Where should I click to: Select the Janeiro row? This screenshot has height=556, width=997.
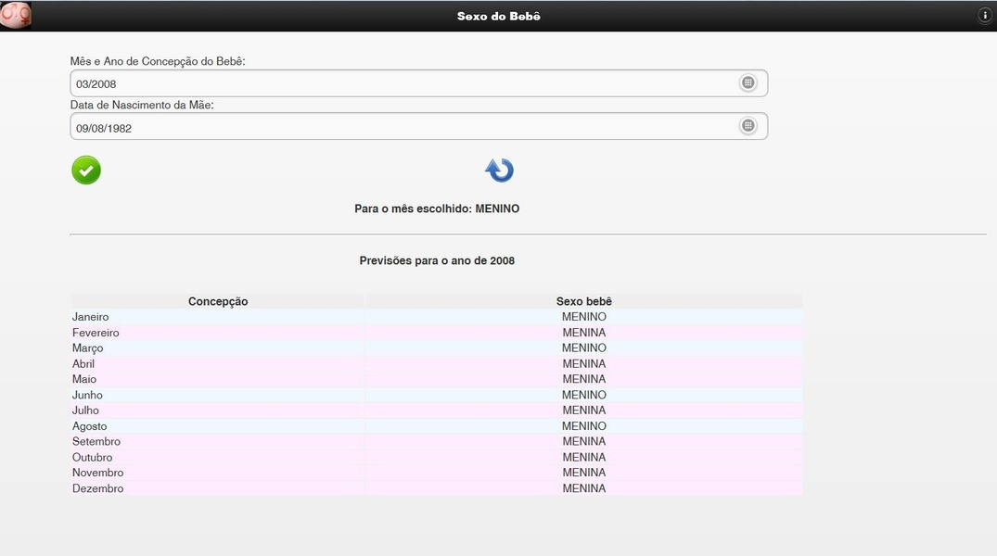pyautogui.click(x=436, y=316)
